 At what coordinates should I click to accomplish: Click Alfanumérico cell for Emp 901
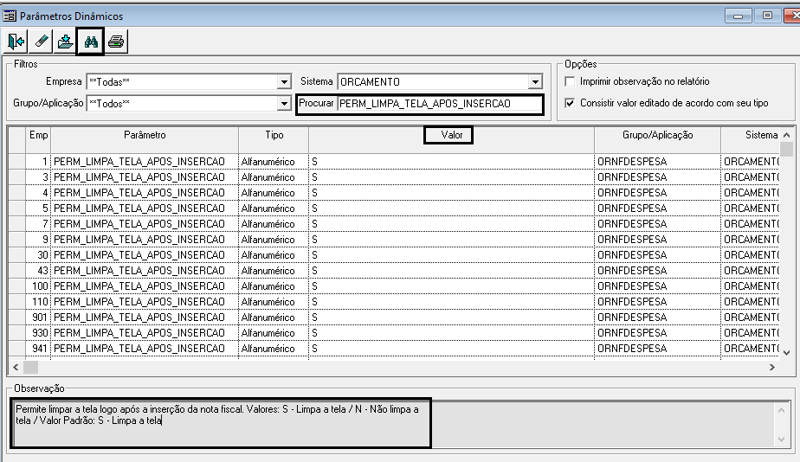click(x=274, y=318)
